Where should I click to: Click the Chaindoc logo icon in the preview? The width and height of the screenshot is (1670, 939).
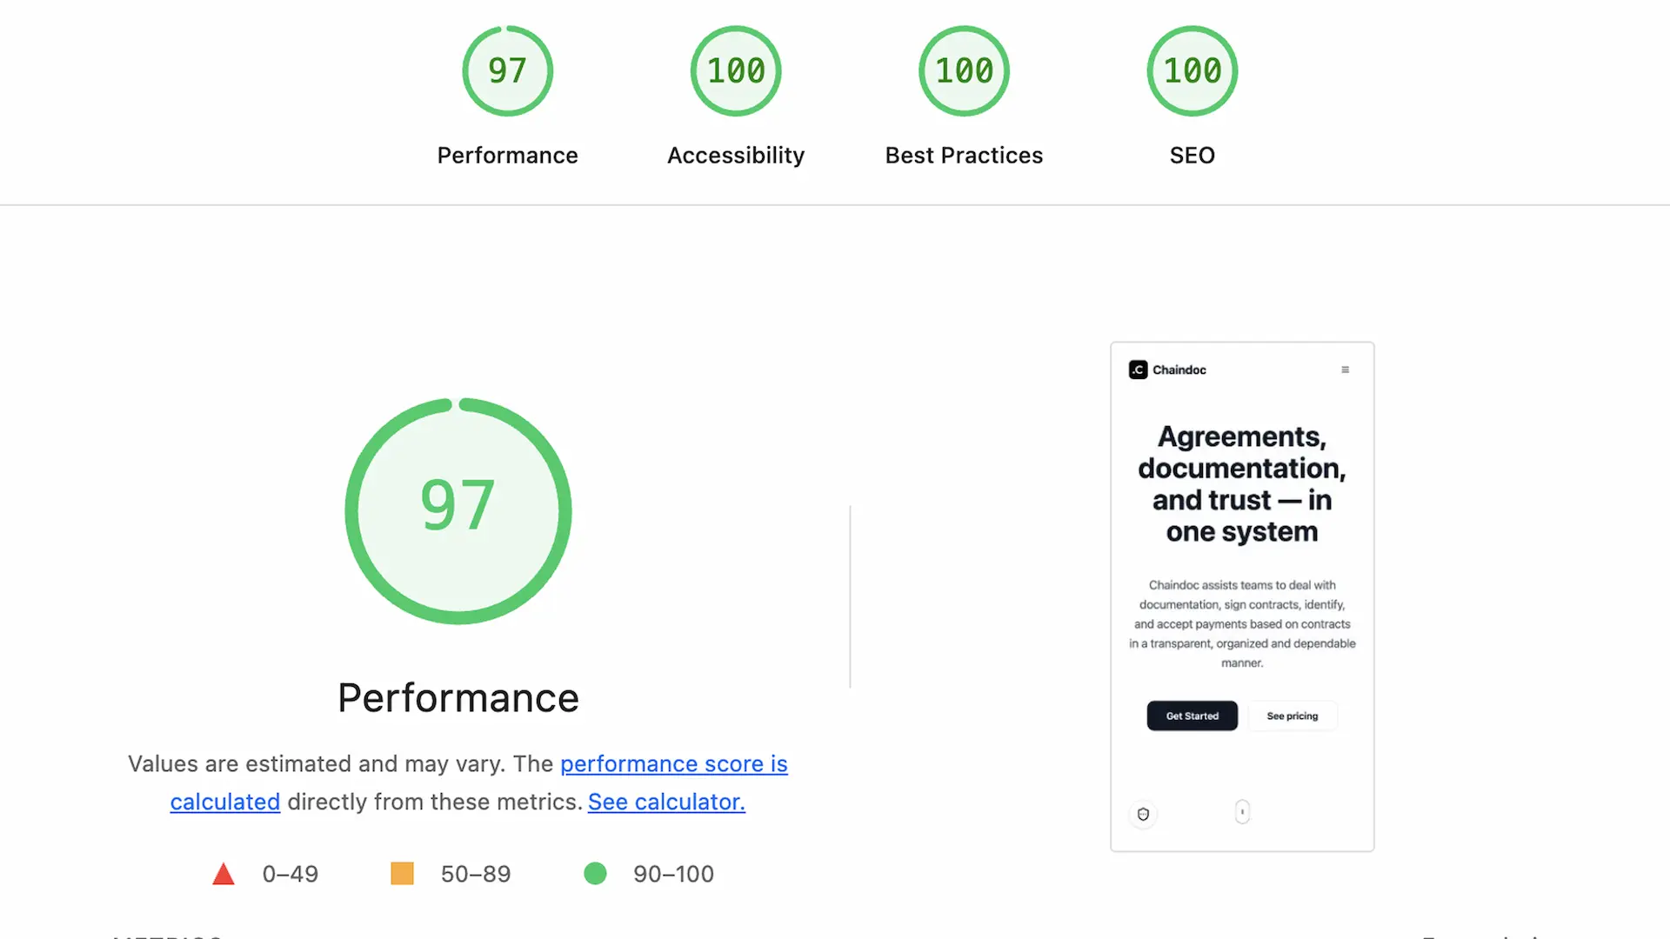point(1139,370)
